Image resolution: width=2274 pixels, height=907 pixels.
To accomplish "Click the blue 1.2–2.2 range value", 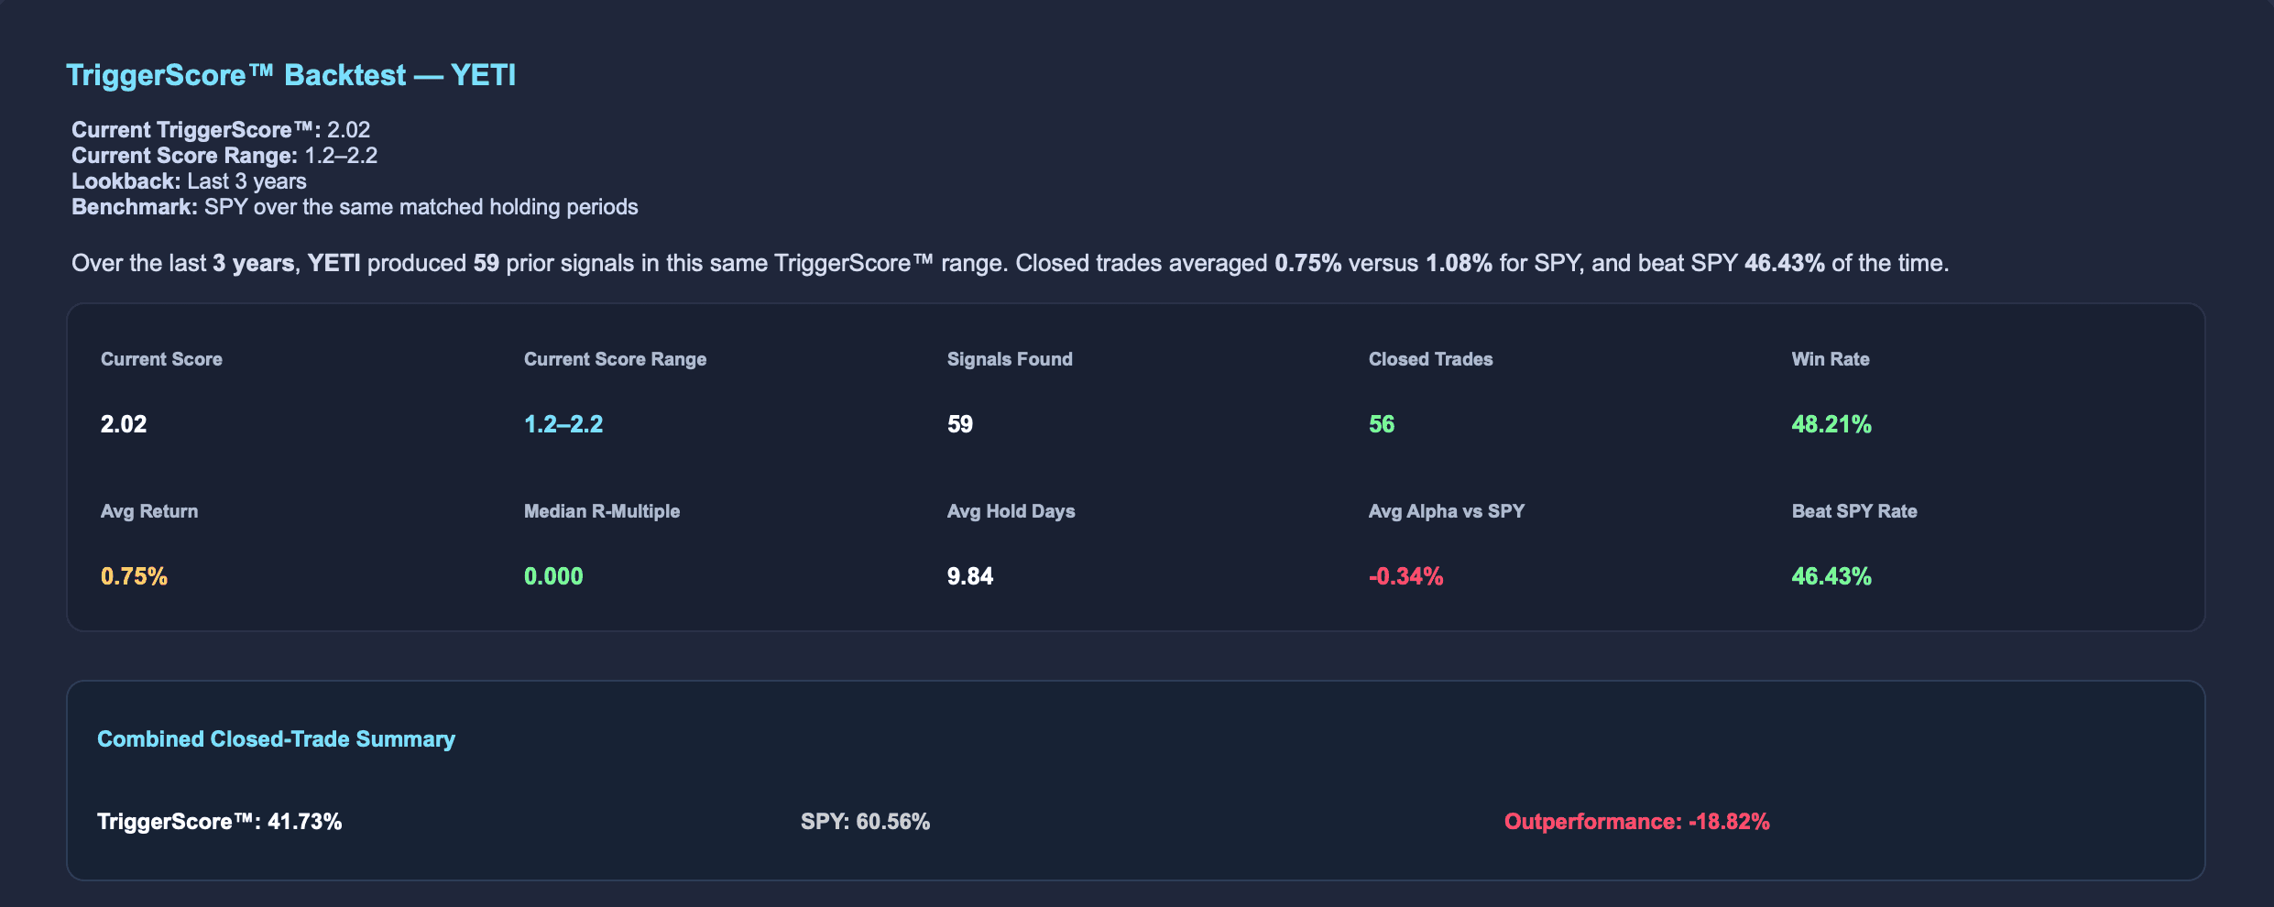I will (563, 424).
